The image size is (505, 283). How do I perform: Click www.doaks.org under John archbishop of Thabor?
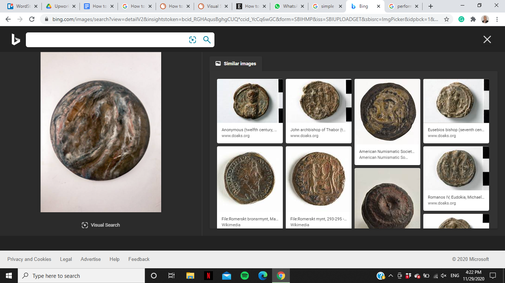tap(304, 136)
